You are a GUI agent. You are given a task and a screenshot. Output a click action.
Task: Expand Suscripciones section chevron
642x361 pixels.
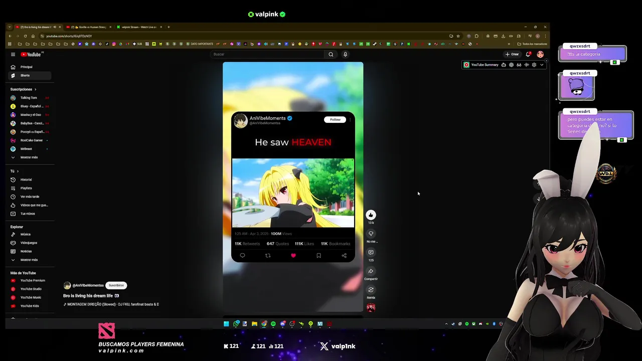point(35,89)
